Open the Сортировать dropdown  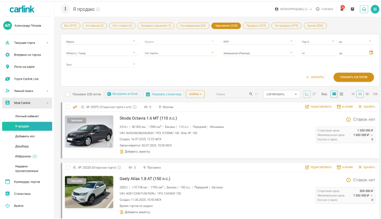281,94
